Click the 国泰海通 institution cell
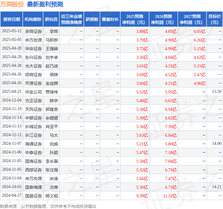Viewport: 223px width, 209px height. point(34,187)
